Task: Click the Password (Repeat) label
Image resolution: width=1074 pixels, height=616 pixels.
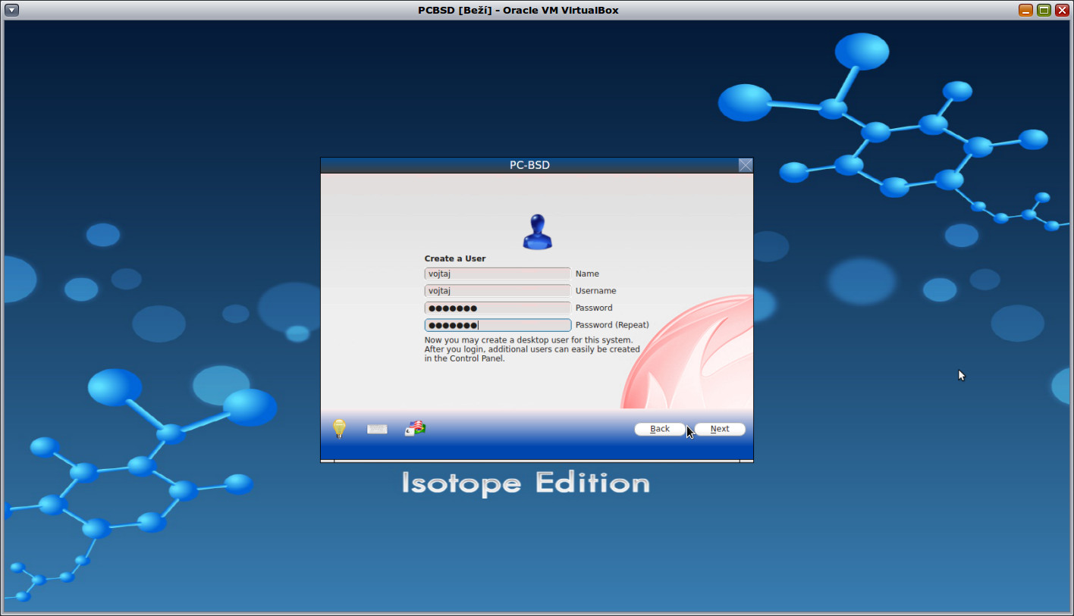Action: point(612,324)
